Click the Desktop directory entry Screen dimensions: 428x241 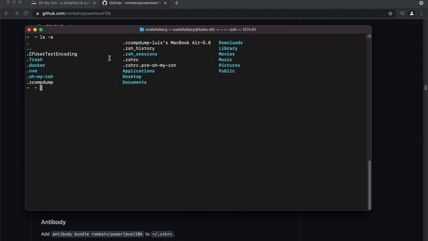tap(132, 76)
